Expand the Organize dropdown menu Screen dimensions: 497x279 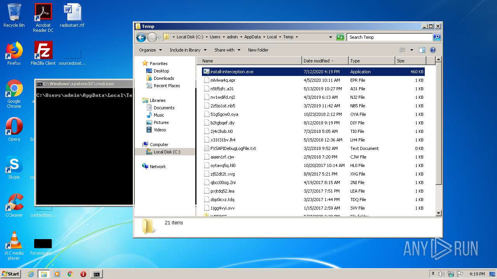click(x=150, y=50)
